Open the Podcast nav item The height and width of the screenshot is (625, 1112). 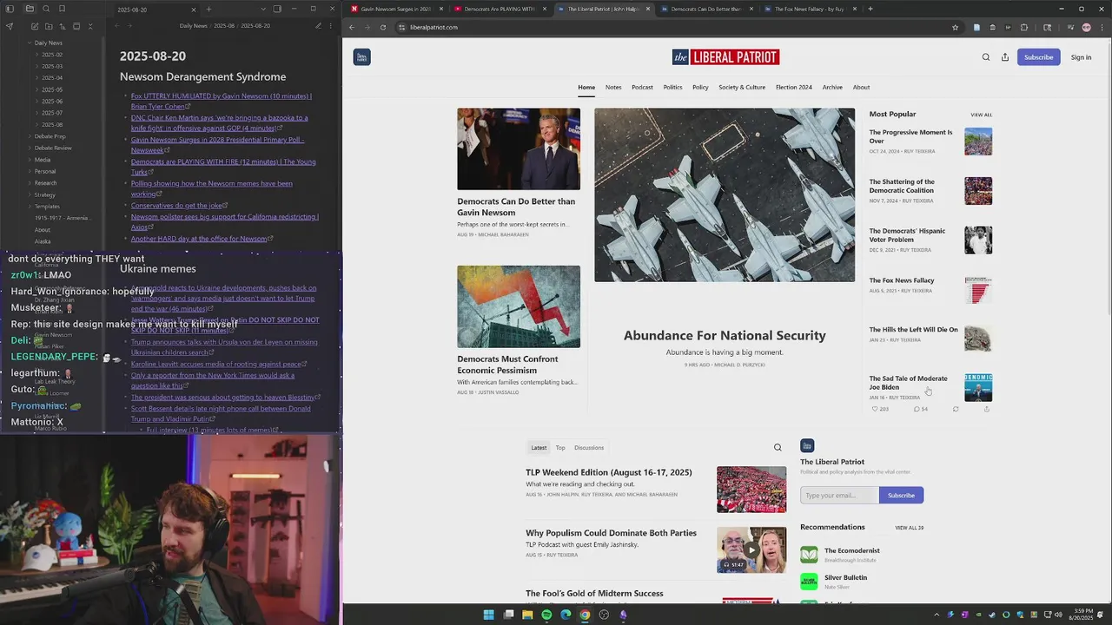click(x=642, y=87)
